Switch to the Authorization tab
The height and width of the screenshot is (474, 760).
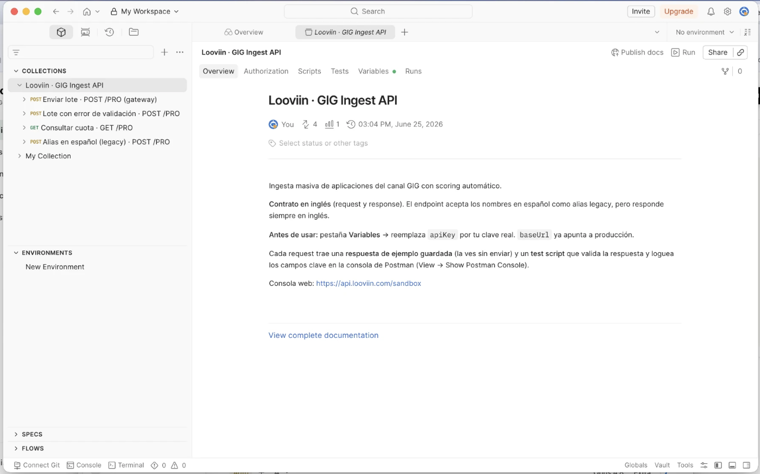(266, 71)
